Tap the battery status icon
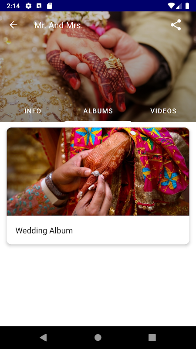The image size is (196, 349). (187, 6)
